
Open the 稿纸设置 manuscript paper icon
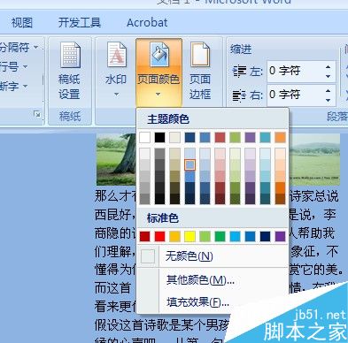(x=70, y=55)
